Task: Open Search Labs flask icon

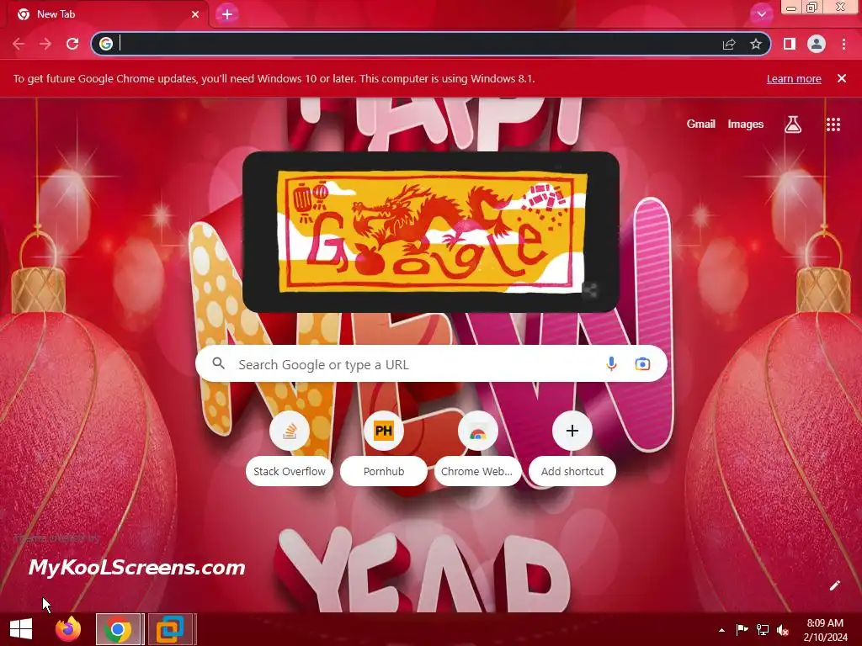Action: pos(793,124)
